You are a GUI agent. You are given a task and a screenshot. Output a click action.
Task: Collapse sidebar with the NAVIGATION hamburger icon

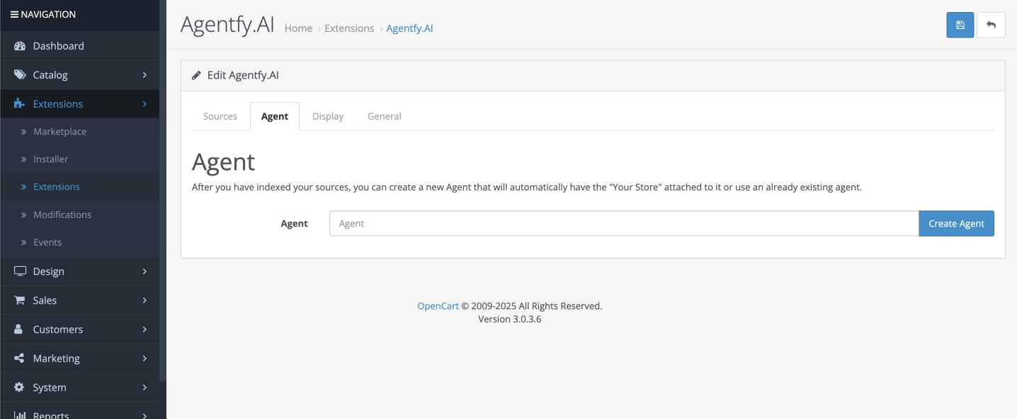click(16, 13)
